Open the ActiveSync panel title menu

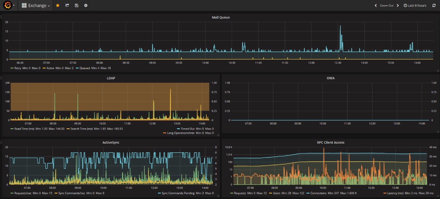[x=111, y=142]
